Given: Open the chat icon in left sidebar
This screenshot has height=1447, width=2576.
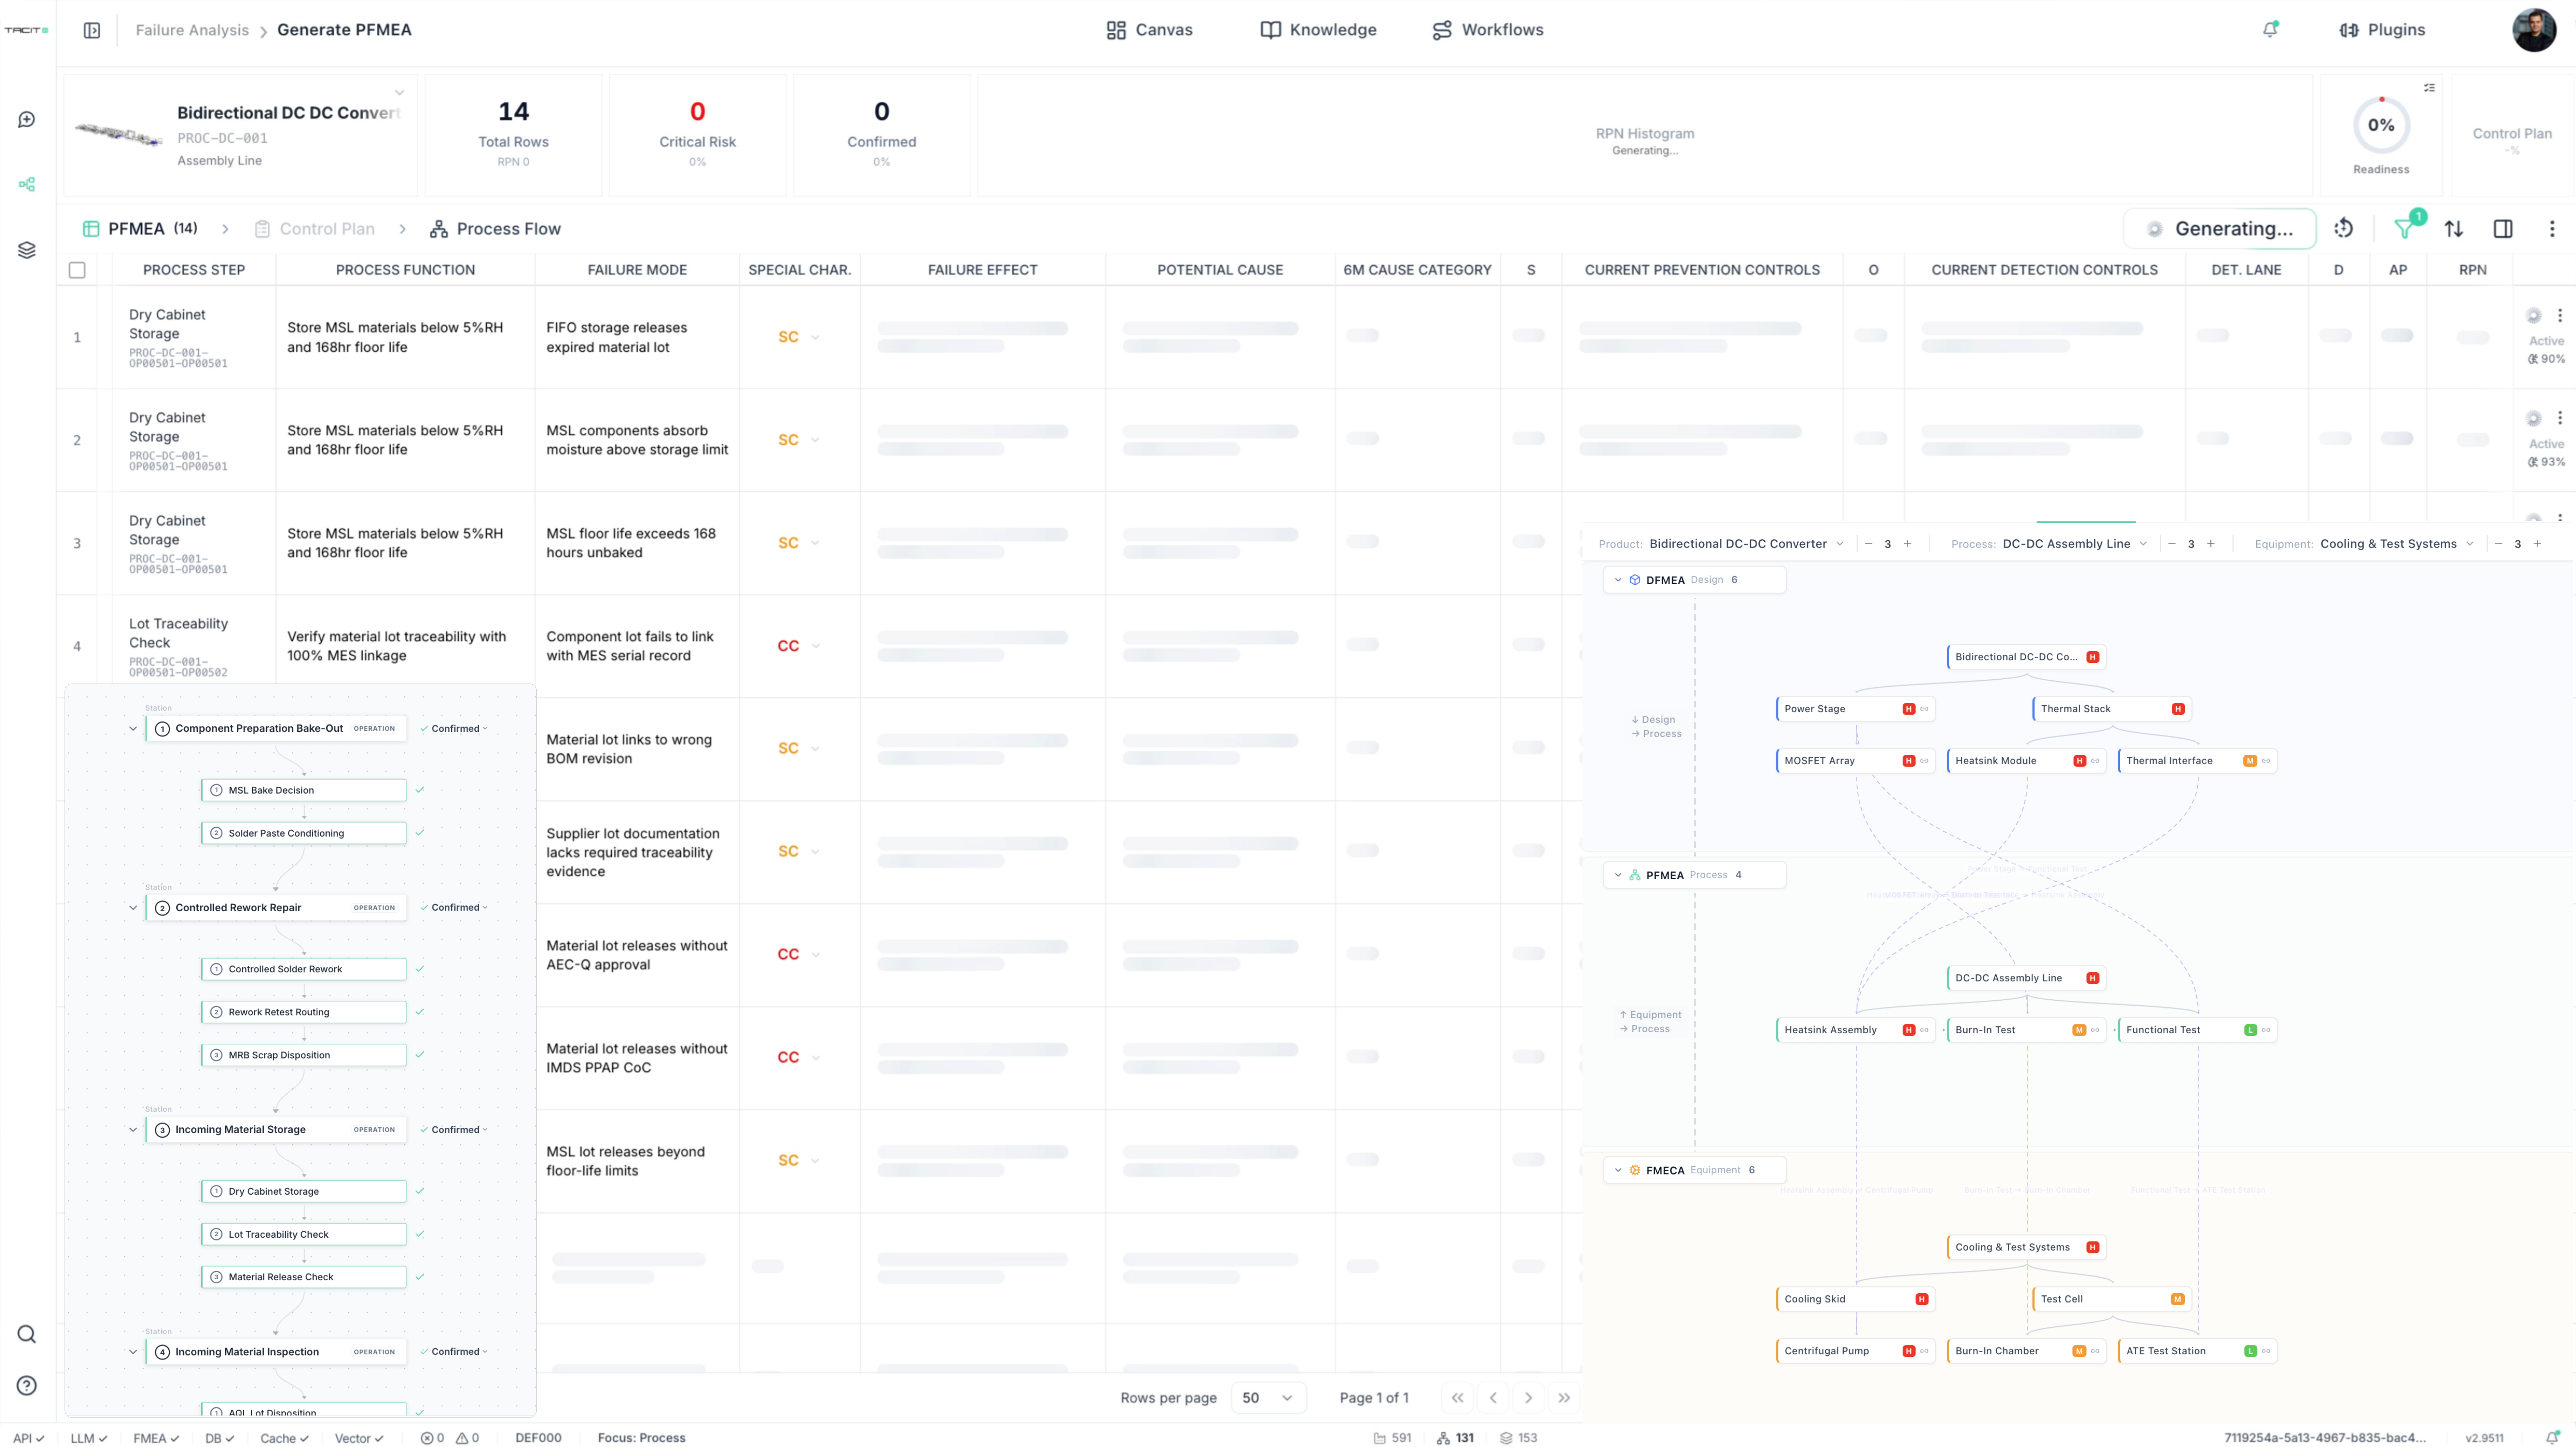Looking at the screenshot, I should 27,120.
